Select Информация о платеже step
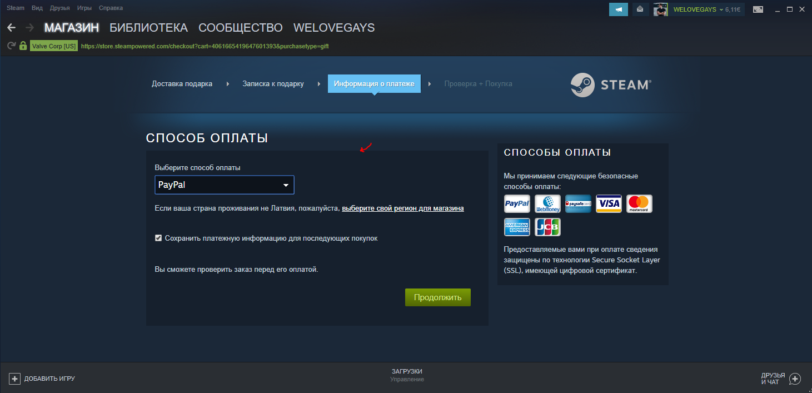This screenshot has width=812, height=393. tap(374, 84)
